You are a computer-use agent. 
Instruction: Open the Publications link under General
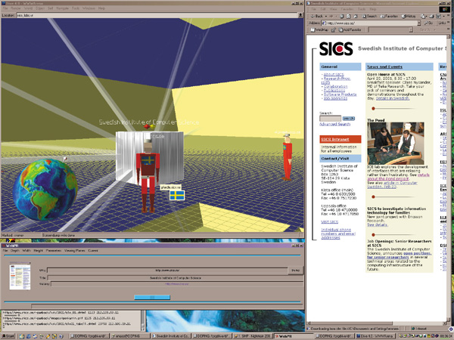click(335, 91)
